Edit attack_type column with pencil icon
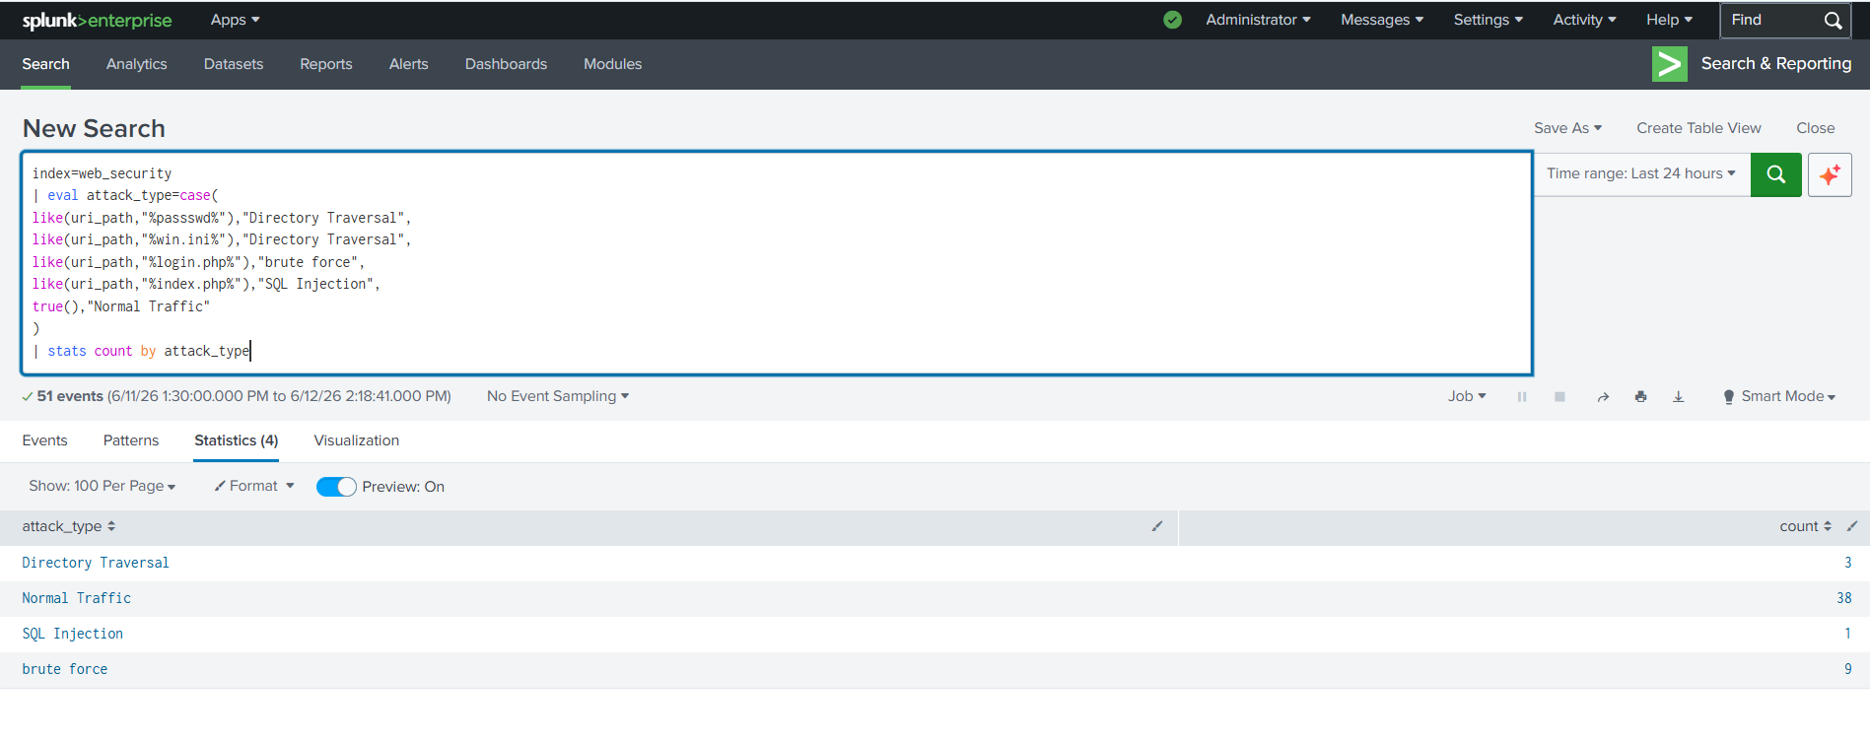 tap(1157, 526)
